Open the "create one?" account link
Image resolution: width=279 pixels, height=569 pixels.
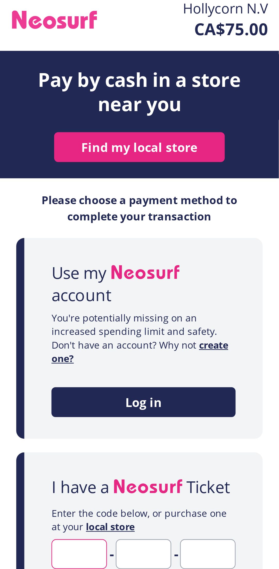pos(213,345)
